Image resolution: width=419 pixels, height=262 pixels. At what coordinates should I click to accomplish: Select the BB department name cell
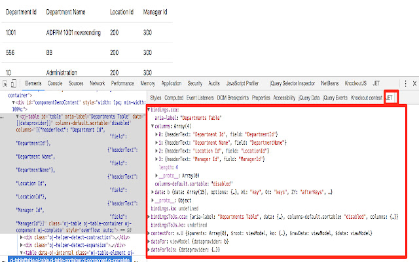click(49, 52)
